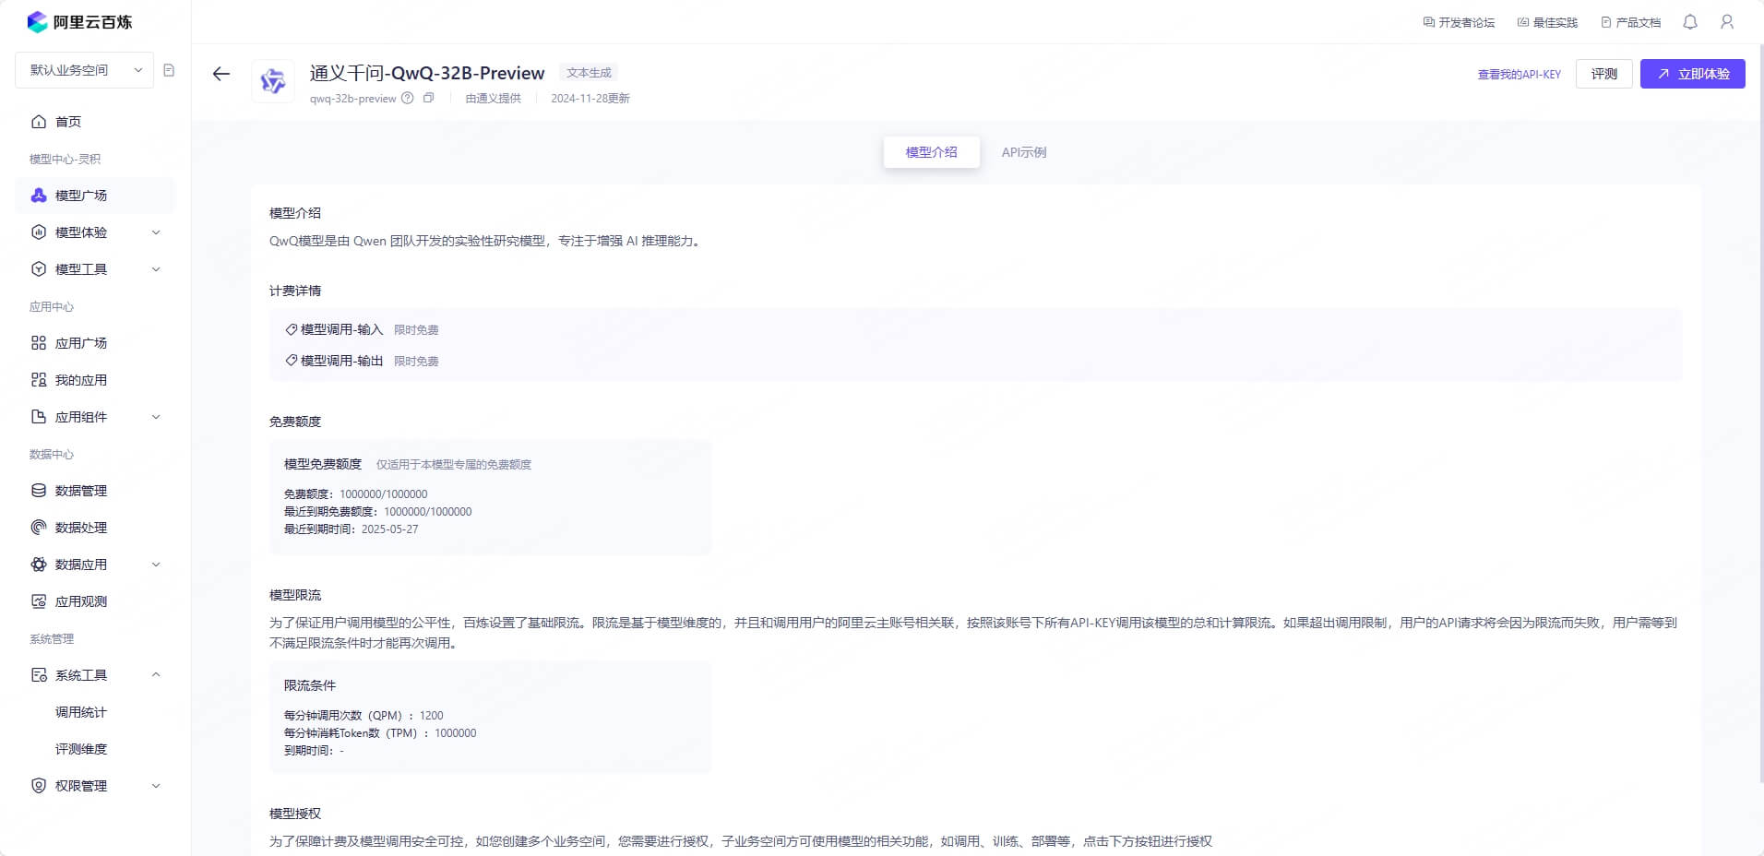Open 产品文档 in the top menu
The width and height of the screenshot is (1764, 856).
(x=1631, y=21)
